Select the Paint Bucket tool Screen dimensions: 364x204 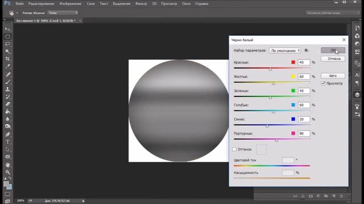pos(7,112)
